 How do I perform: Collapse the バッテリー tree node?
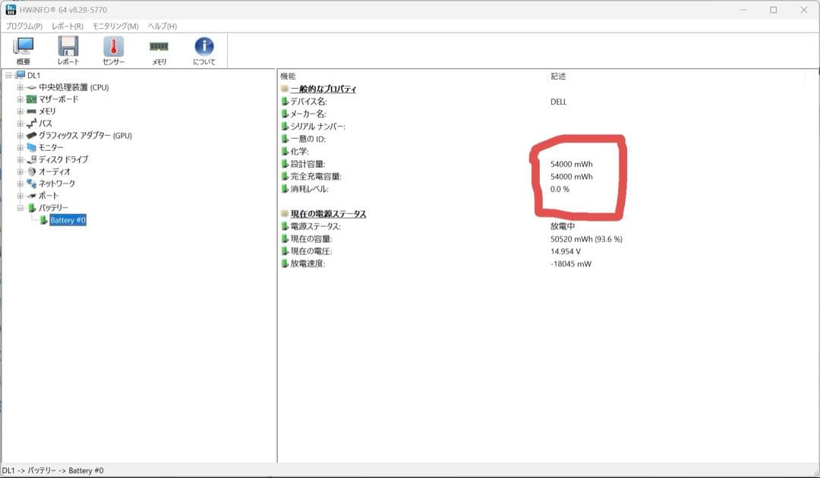[x=20, y=208]
